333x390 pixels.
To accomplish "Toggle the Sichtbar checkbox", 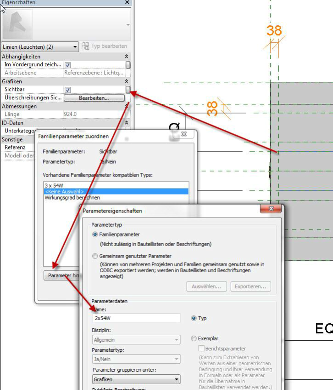I will point(68,90).
